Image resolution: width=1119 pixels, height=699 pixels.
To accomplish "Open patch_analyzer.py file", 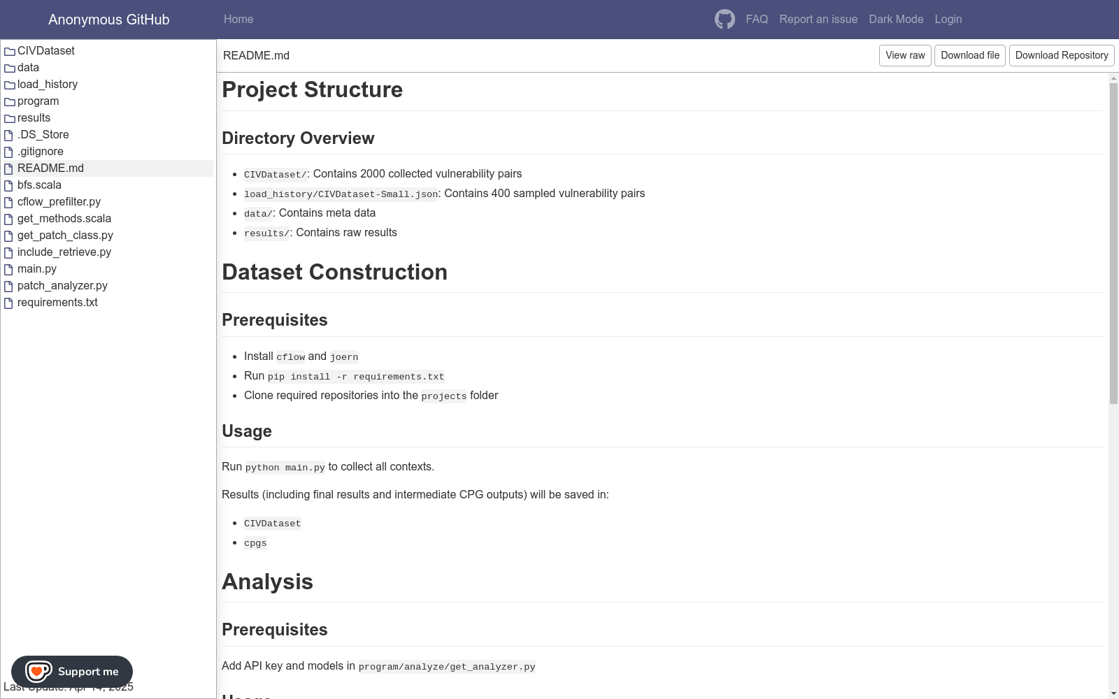I will [62, 285].
